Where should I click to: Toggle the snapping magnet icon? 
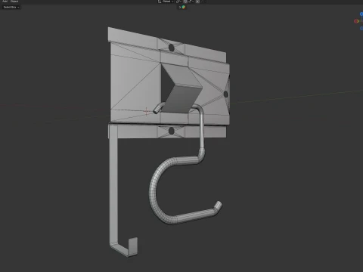[x=185, y=2]
